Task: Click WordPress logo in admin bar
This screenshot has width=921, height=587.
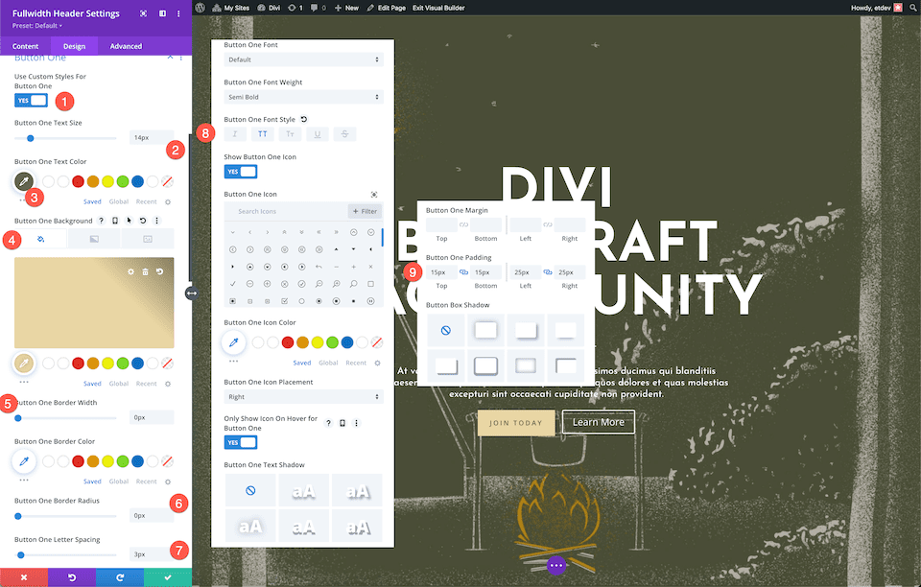Action: pos(200,8)
